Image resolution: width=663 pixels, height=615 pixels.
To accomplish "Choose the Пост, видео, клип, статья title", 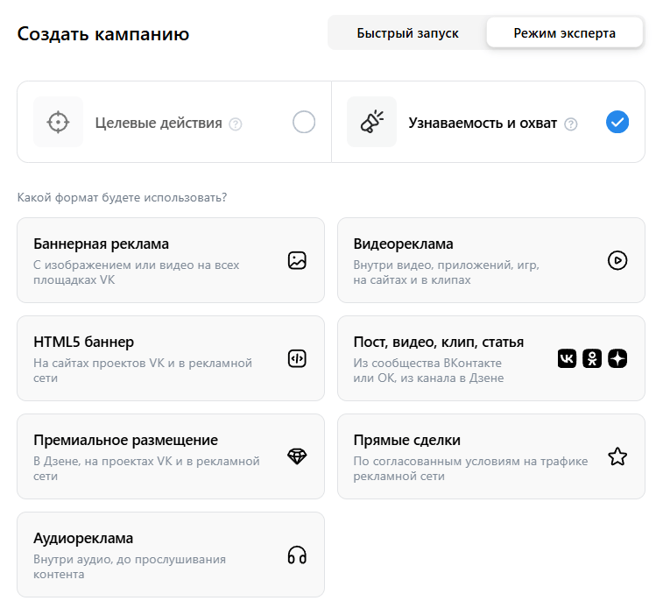I will click(439, 342).
